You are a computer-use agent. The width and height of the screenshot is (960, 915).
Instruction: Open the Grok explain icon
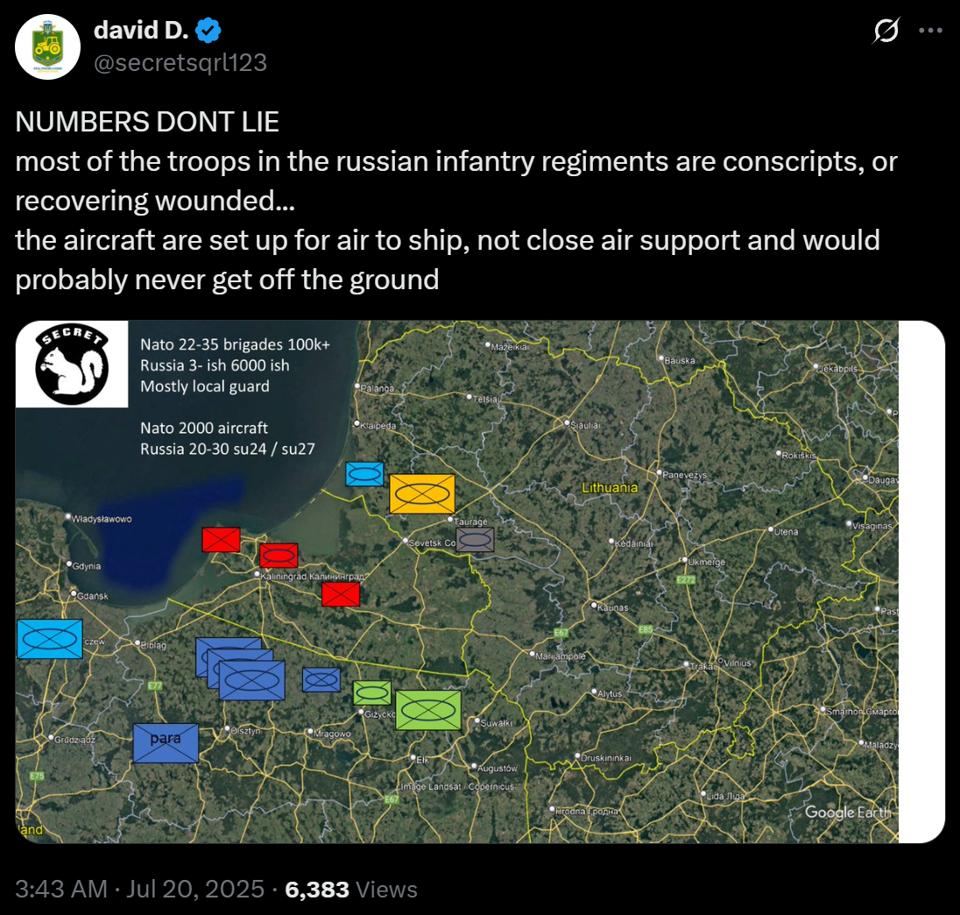(886, 30)
